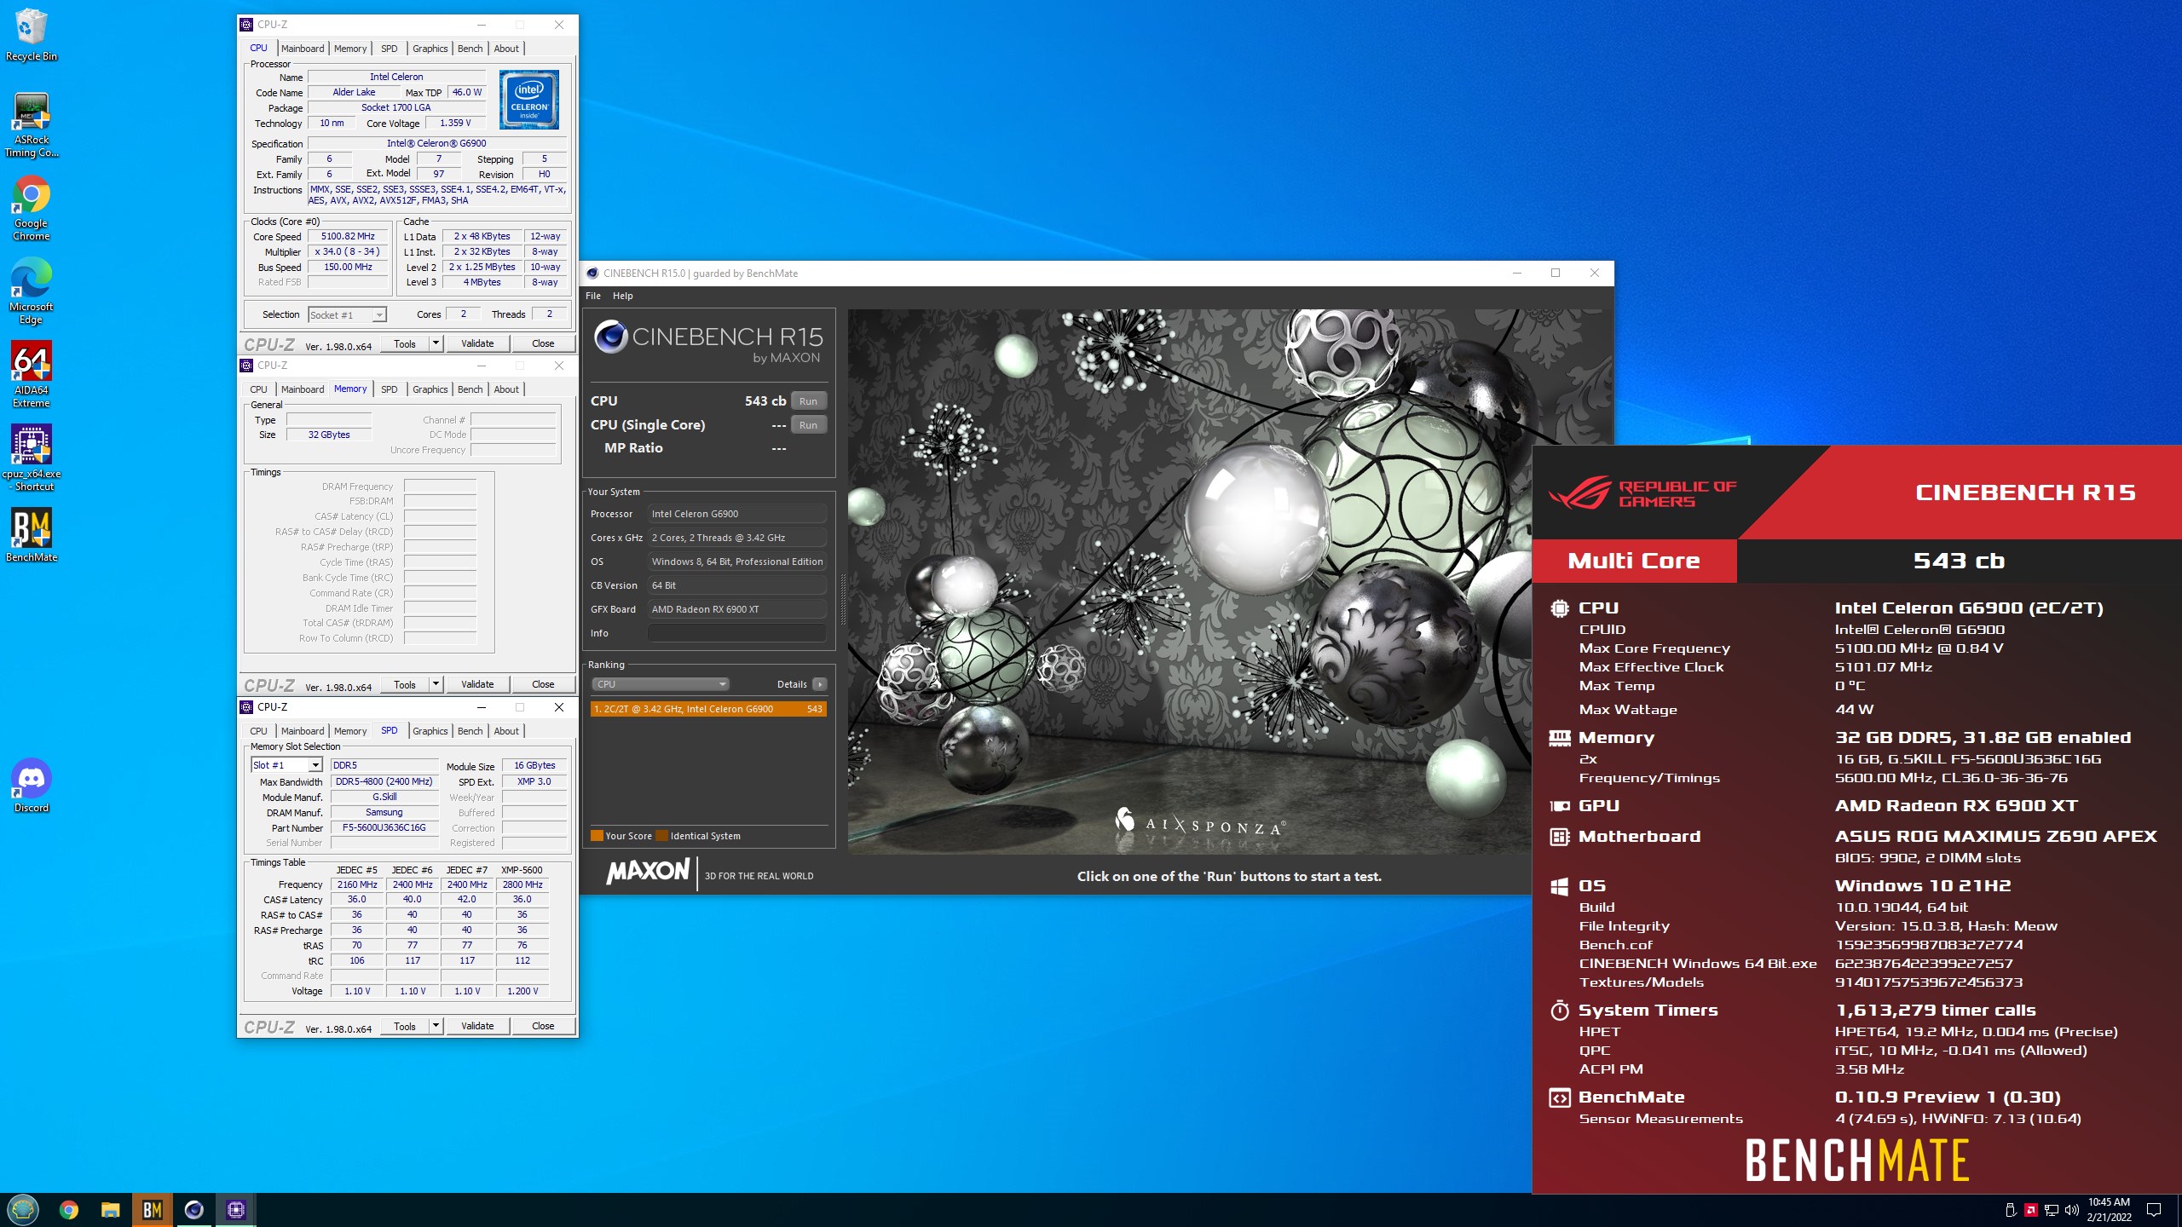
Task: Click the AMD Radeon tray icon
Action: (2031, 1210)
